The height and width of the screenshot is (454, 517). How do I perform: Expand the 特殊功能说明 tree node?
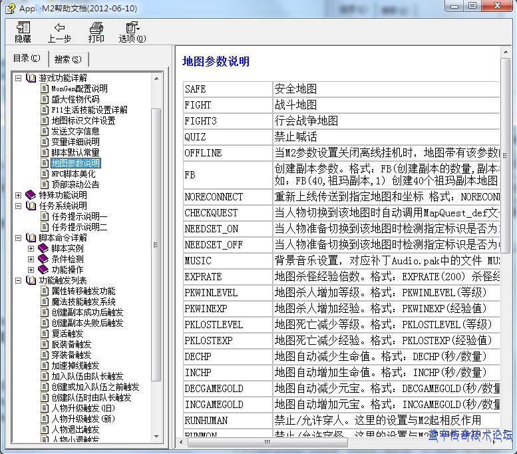18,195
